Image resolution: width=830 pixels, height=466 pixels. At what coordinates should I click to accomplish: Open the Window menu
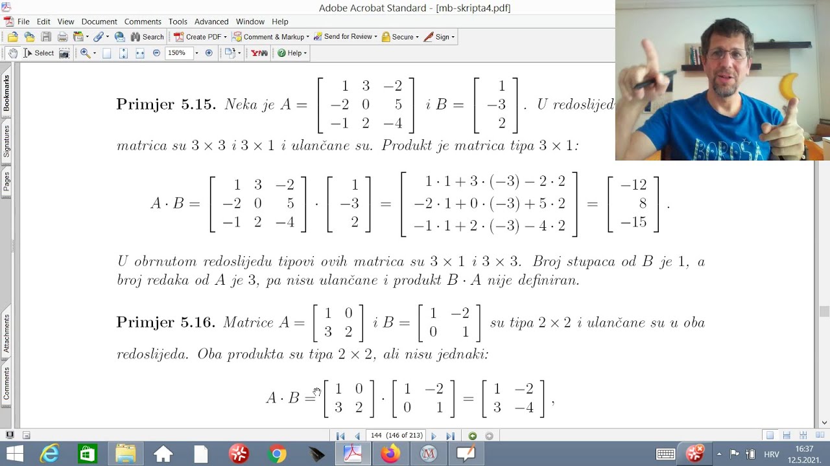[250, 21]
